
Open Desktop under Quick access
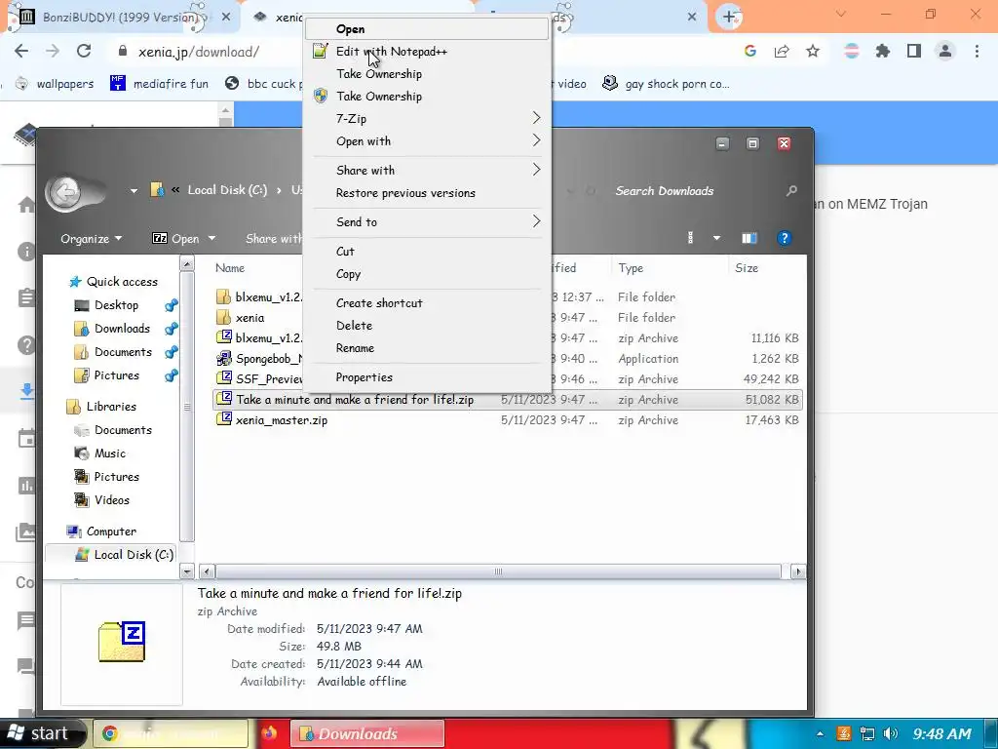point(107,305)
